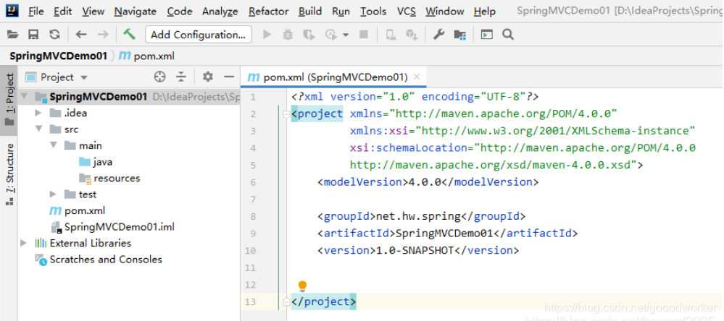Open dropdown arrow next to profiler icon

346,35
